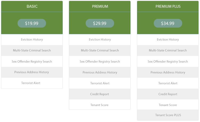200x122 pixels.
Task: Click Credit Report in the Premium plan
Action: (x=100, y=94)
